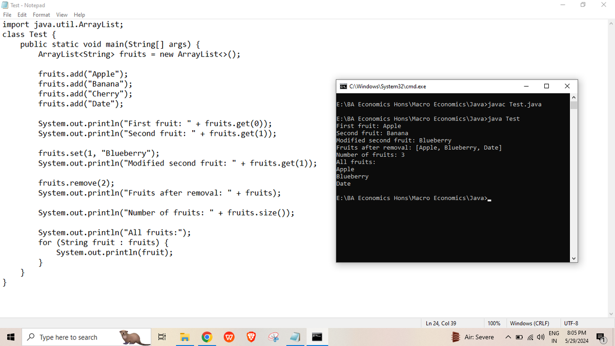
Task: Launch Brave browser from the taskbar
Action: [251, 337]
